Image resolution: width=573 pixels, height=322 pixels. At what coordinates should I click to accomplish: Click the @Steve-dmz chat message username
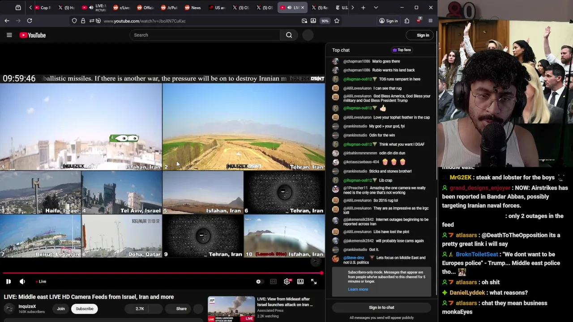pyautogui.click(x=354, y=258)
